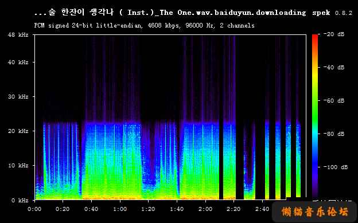Open the orange 懒猫音乐论坛 watermark link

point(315,212)
